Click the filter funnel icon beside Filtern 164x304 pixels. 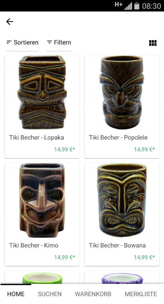point(50,42)
